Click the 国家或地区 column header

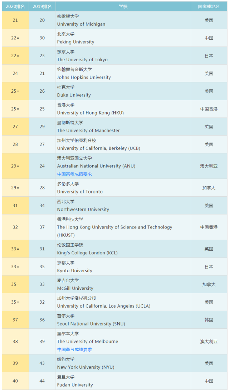[209, 6]
